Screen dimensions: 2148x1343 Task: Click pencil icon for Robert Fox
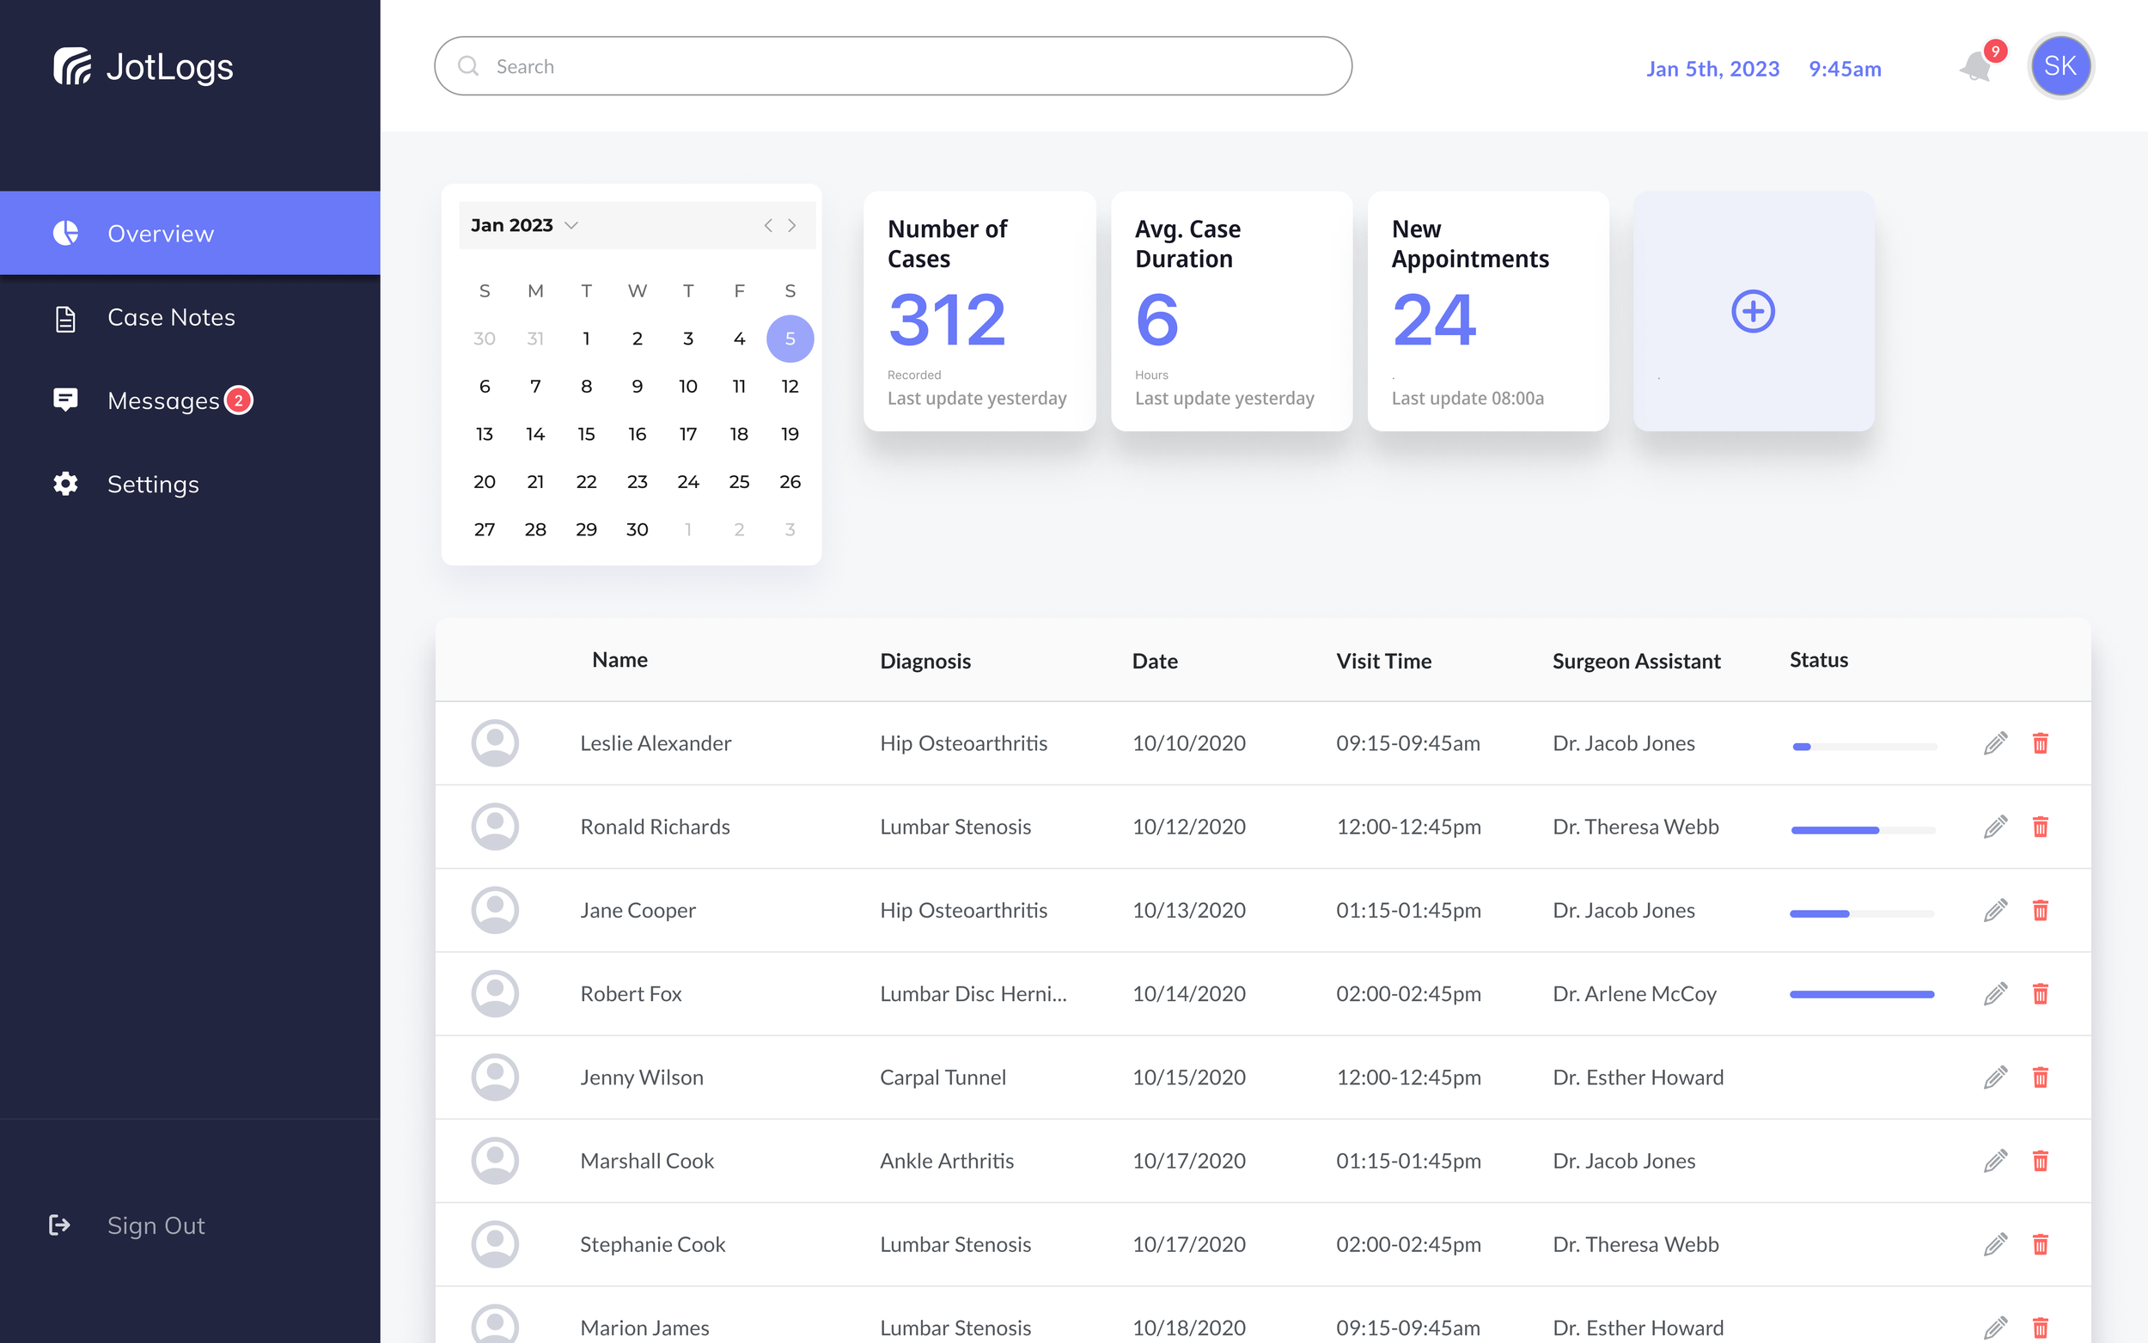[x=1994, y=994]
